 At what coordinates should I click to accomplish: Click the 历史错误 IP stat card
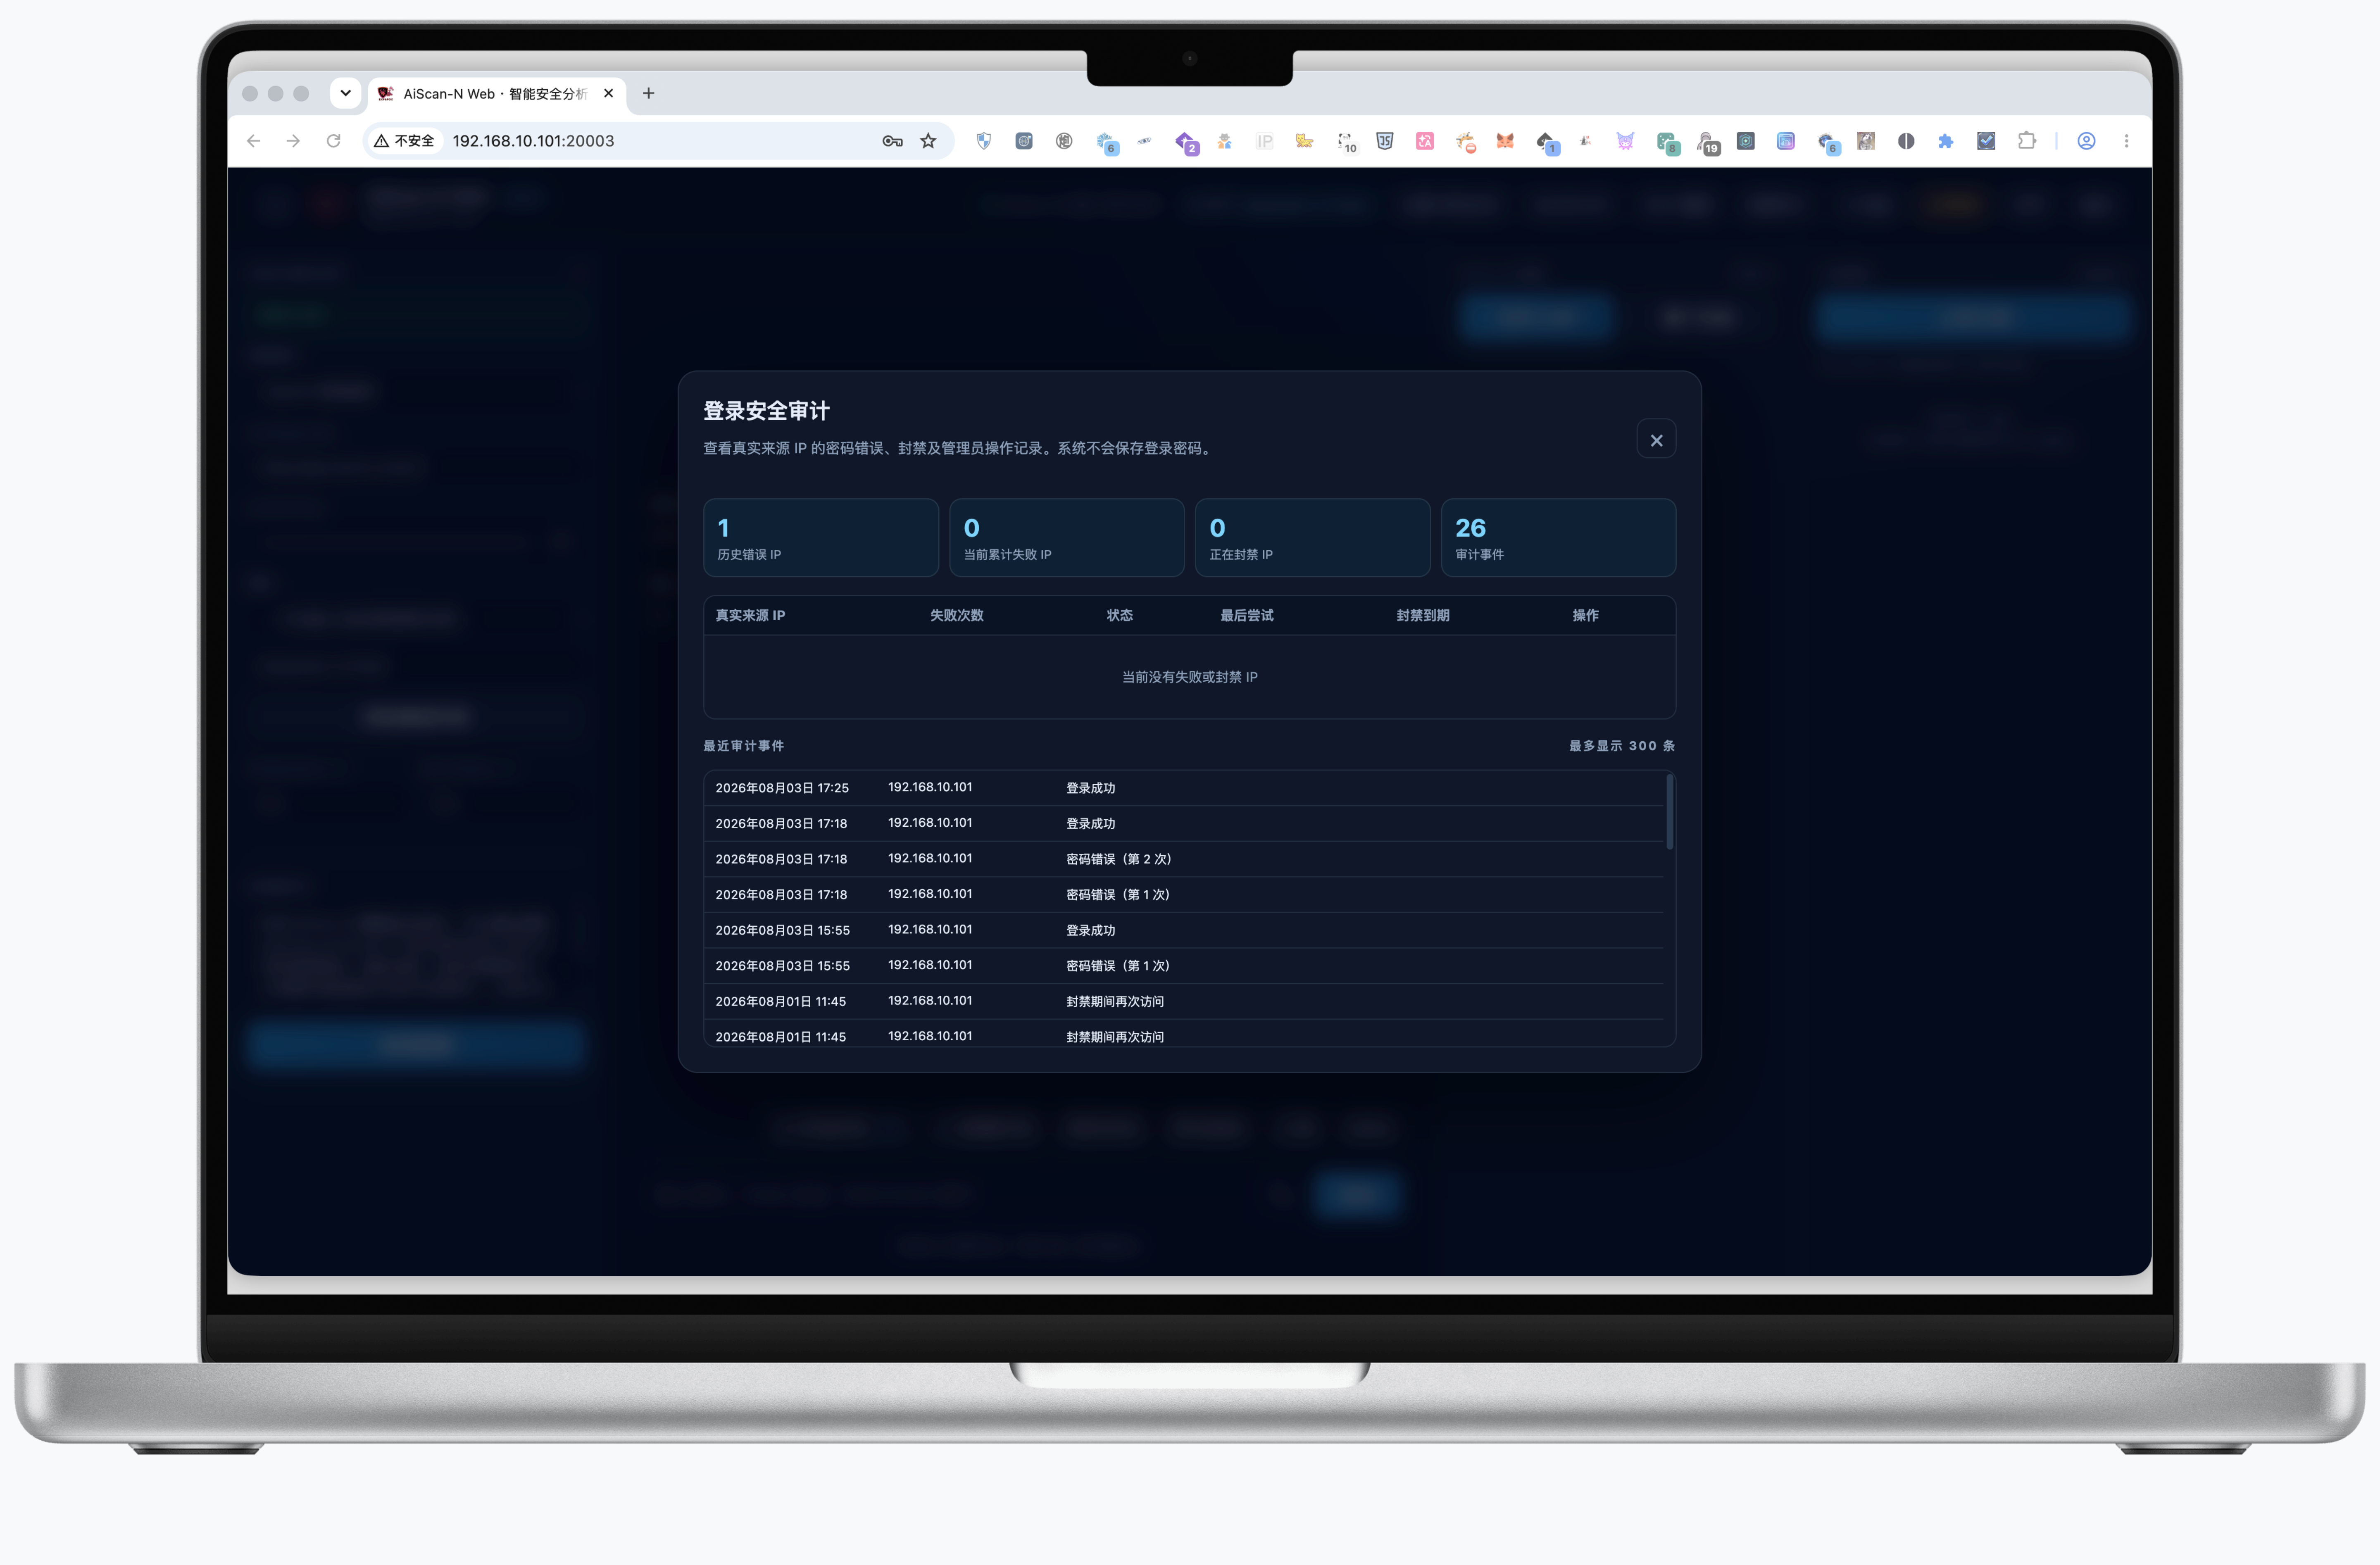pos(821,538)
